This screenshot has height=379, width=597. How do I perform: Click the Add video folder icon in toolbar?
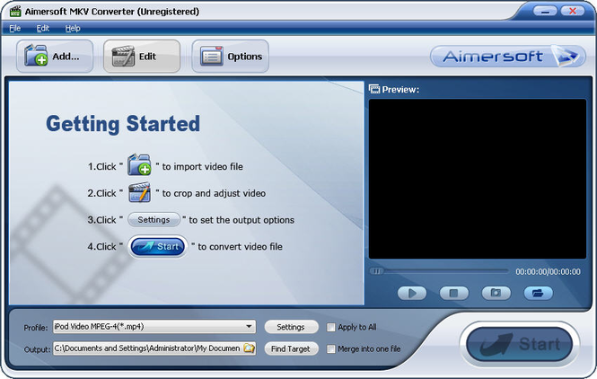pyautogui.click(x=36, y=56)
